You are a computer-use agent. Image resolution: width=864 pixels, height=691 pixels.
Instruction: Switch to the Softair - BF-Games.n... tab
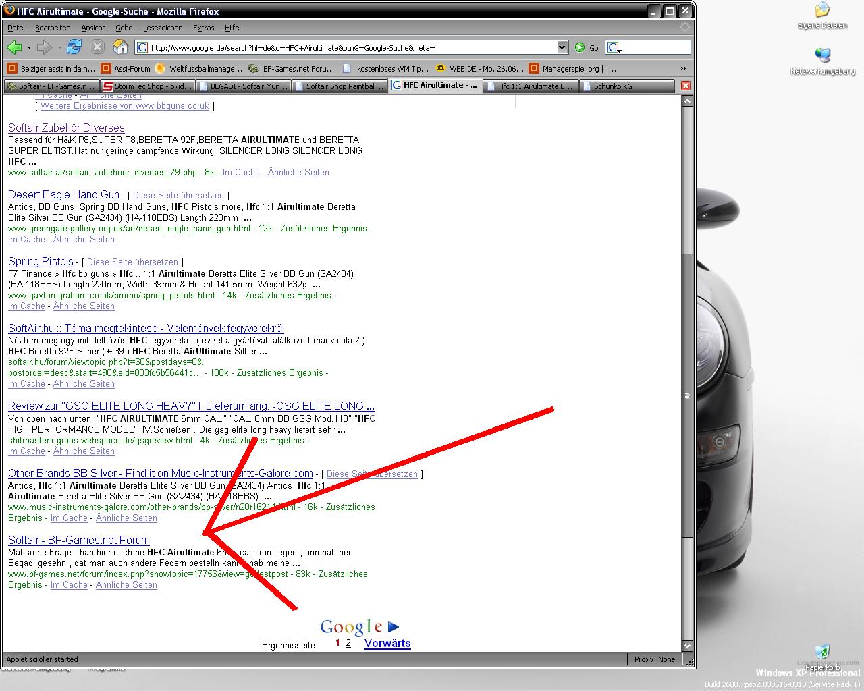click(x=51, y=86)
